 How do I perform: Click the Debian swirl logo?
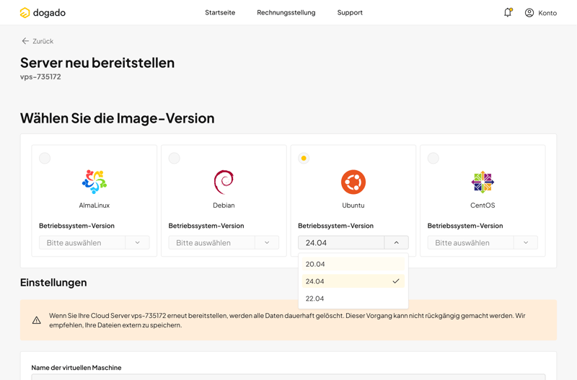coord(224,182)
